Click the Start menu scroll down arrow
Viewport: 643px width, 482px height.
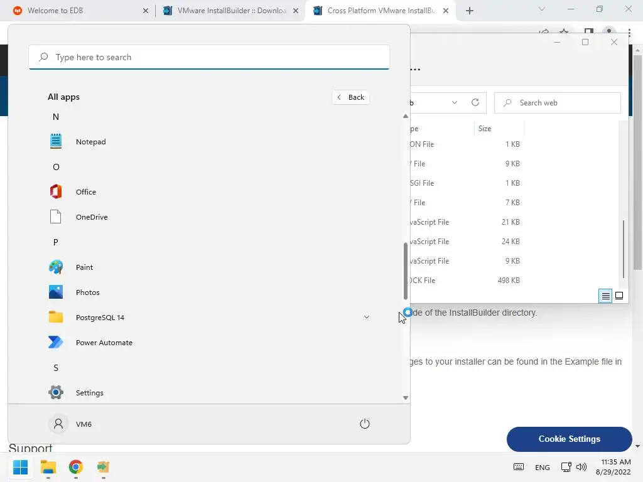(406, 397)
